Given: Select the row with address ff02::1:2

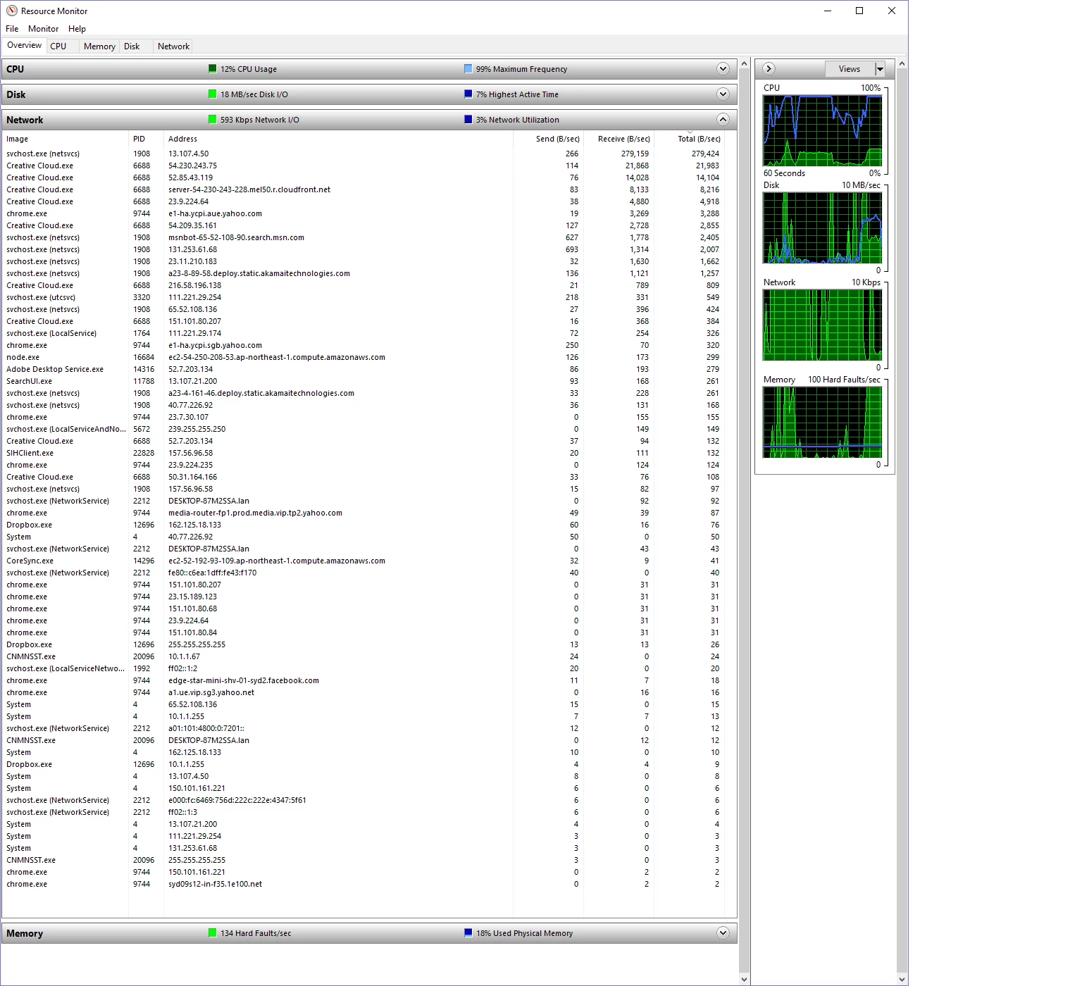Looking at the screenshot, I should (364, 668).
